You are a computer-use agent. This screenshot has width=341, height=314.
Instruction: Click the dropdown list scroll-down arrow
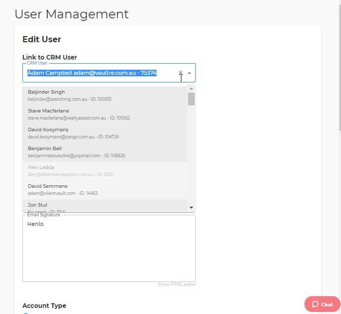(x=192, y=208)
